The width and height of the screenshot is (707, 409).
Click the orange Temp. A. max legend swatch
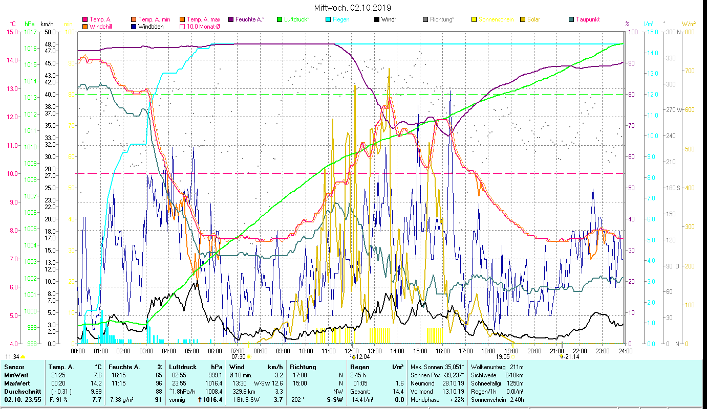(x=183, y=19)
